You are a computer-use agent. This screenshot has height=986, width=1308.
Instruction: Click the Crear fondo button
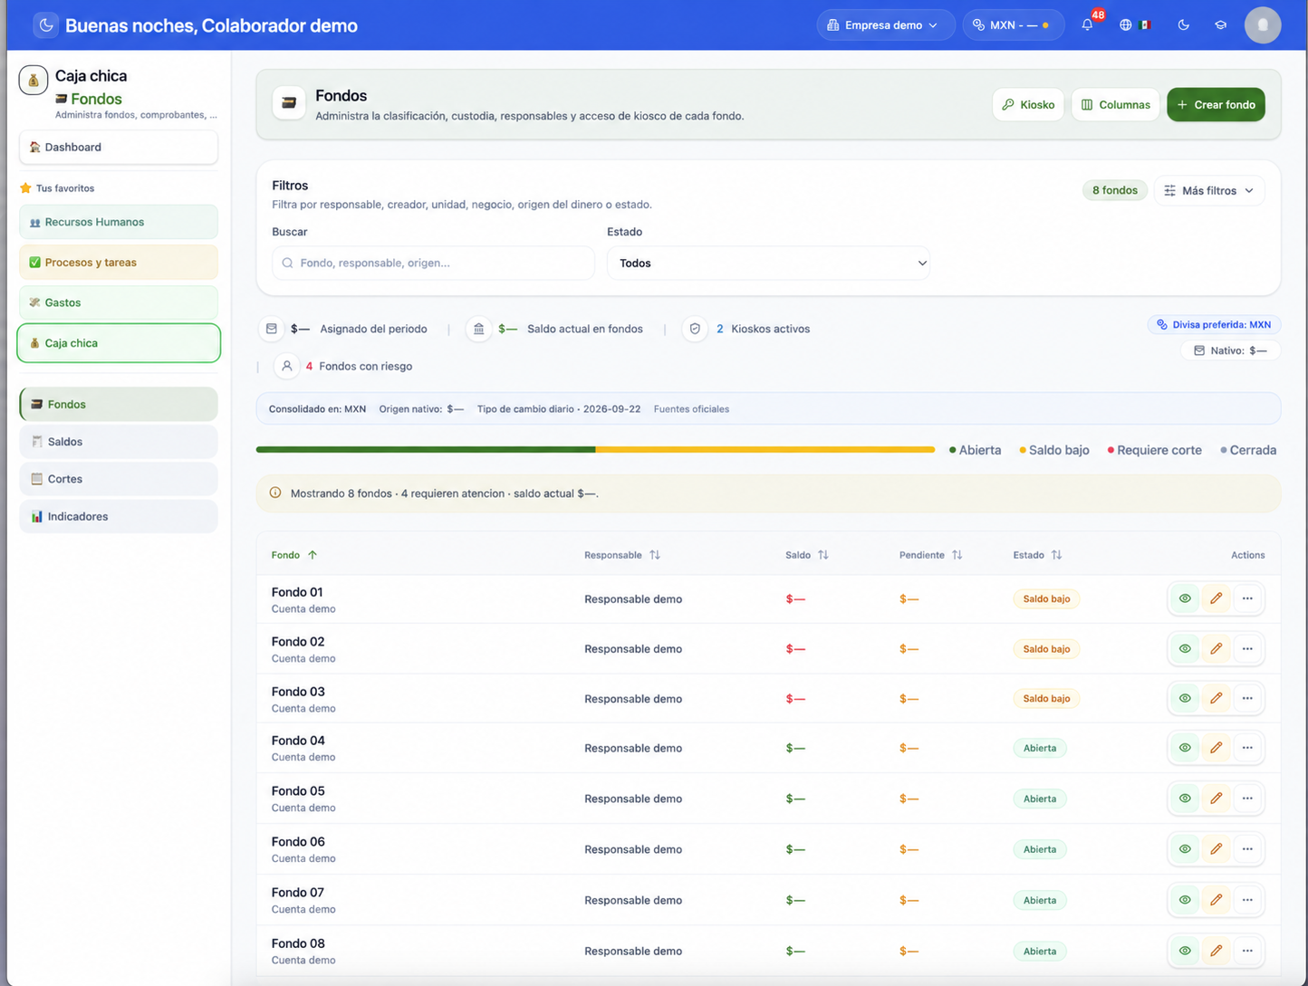click(1216, 104)
